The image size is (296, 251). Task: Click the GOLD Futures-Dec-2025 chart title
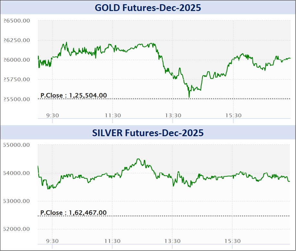point(148,7)
